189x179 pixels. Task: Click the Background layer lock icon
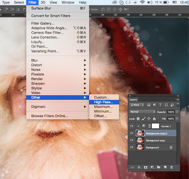(171, 147)
